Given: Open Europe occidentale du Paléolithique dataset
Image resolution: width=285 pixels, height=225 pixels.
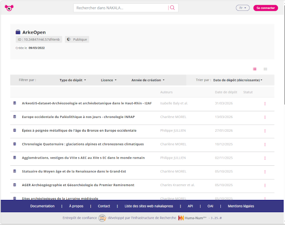Looking at the screenshot, I should point(78,117).
